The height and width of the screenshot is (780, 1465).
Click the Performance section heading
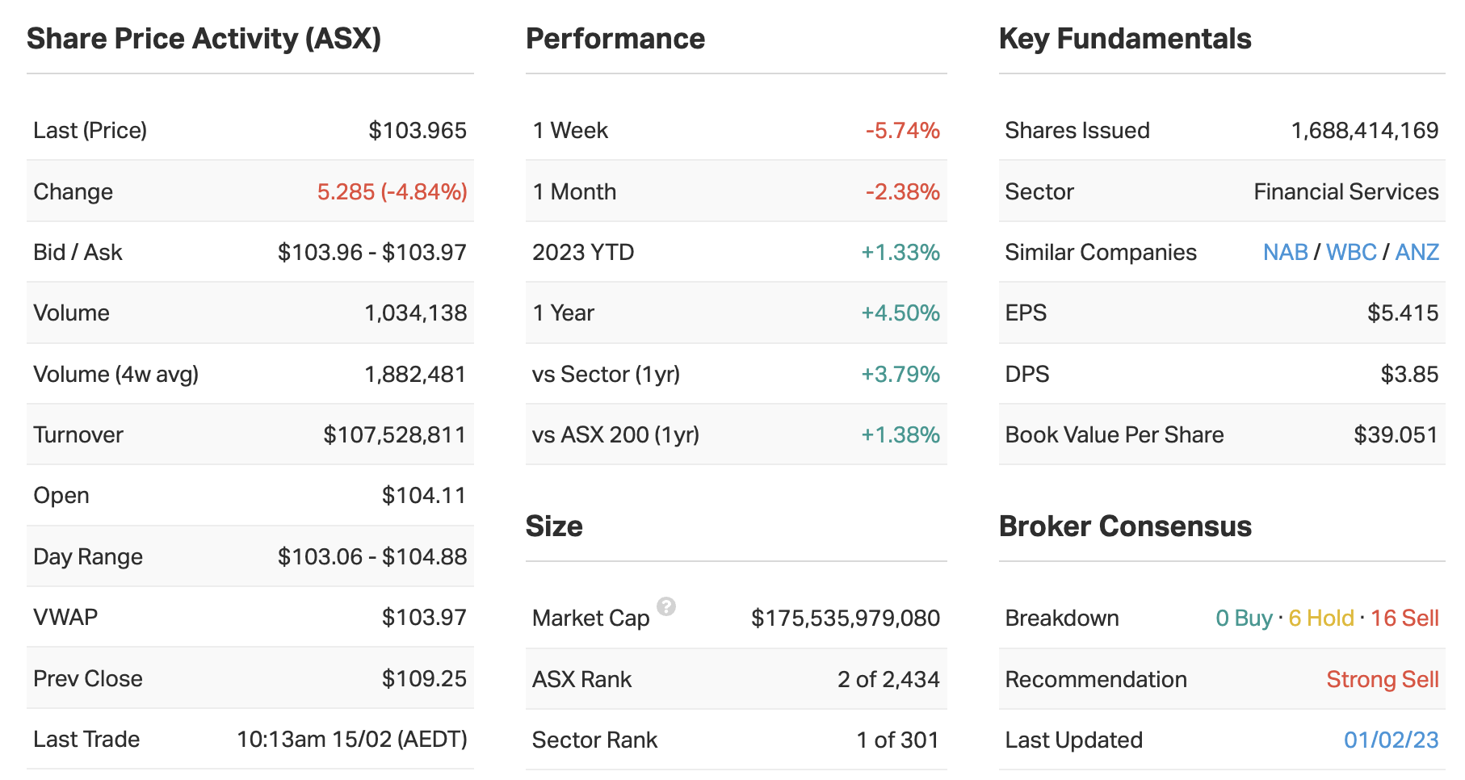615,39
